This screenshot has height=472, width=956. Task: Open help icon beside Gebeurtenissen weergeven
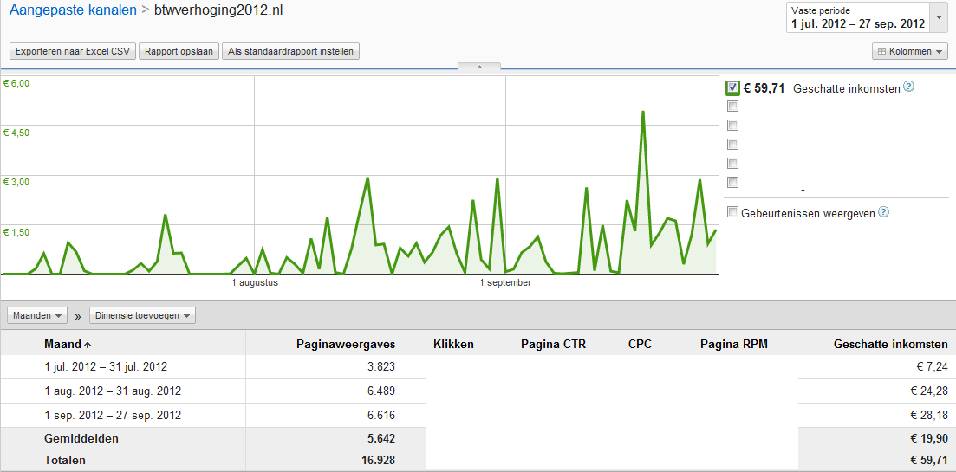click(x=883, y=212)
